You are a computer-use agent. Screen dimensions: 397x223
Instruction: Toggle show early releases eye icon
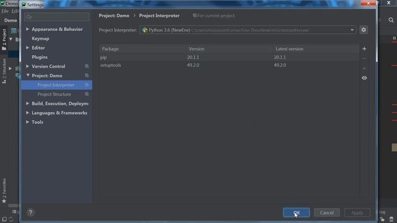364,78
